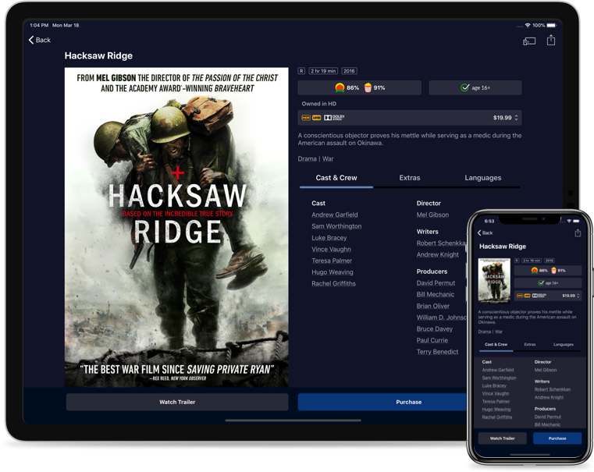This screenshot has width=594, height=472.
Task: Click the age 16+ checkmark rating
Action: 465,87
